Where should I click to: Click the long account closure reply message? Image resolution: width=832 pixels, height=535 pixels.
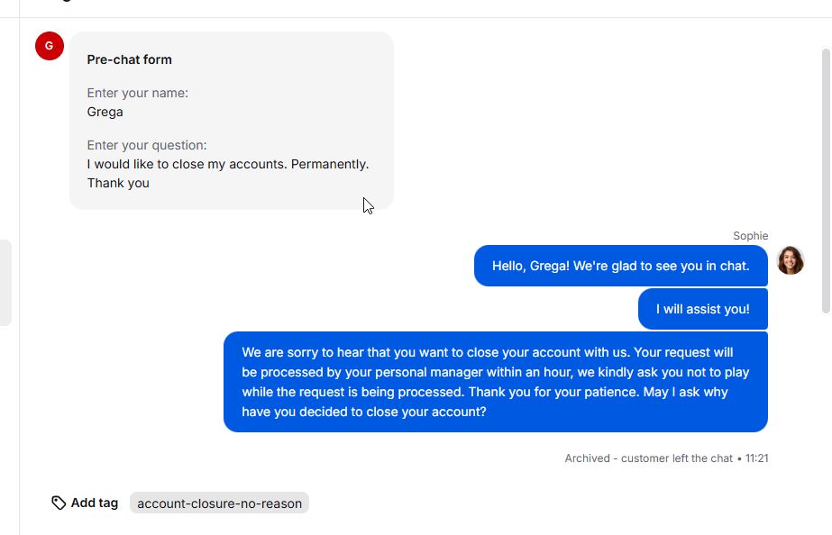click(x=496, y=382)
